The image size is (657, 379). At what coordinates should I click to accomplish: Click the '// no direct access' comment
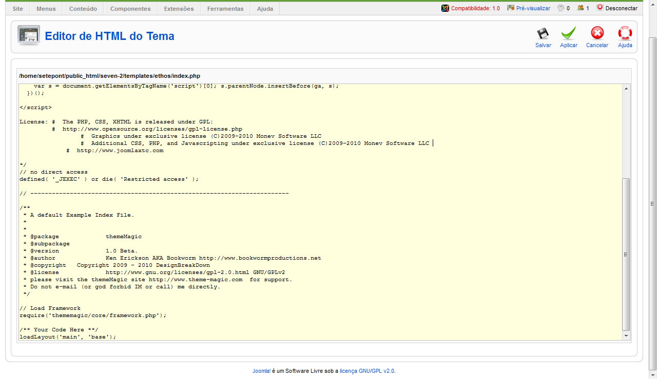pyautogui.click(x=53, y=172)
